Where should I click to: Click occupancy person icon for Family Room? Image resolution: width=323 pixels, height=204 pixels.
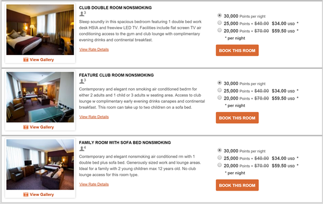tap(82, 149)
